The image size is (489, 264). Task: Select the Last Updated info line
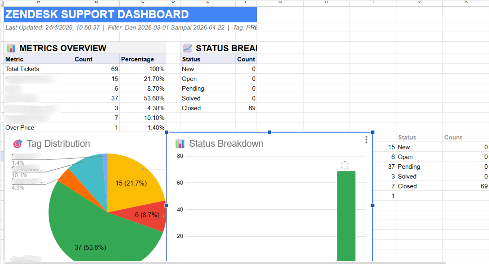click(x=130, y=27)
